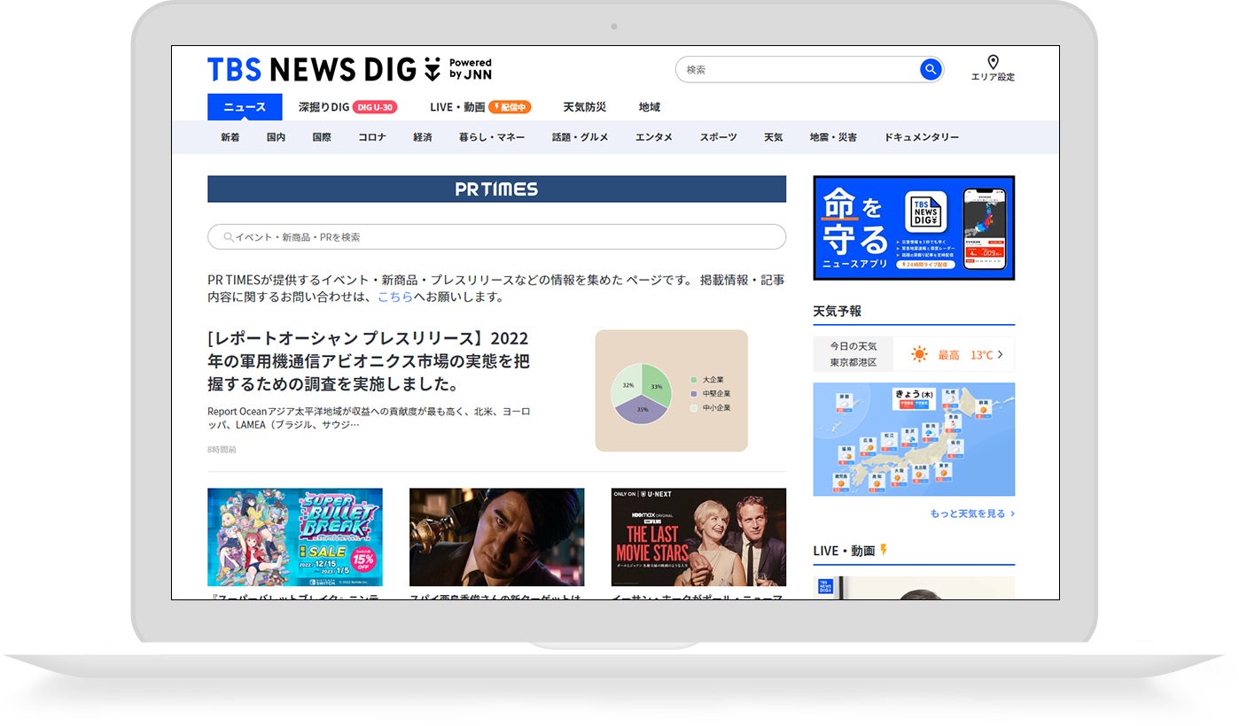Open the LIVE・動画 tab
Screen dimensions: 1239x726
[x=457, y=107]
